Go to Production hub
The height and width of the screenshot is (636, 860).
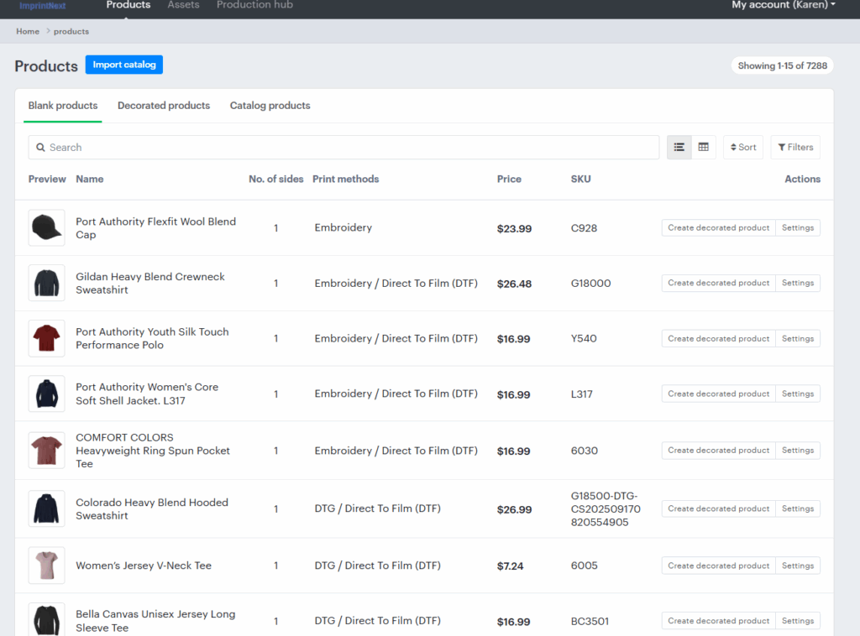(x=254, y=5)
